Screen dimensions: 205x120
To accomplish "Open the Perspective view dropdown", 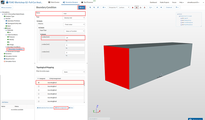I will pyautogui.click(x=113, y=7).
